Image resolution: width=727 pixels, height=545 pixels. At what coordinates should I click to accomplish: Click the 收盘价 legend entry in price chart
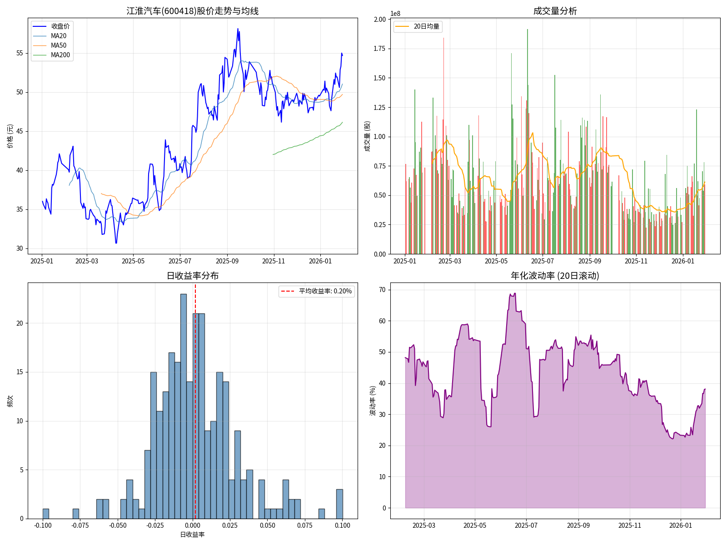click(x=60, y=26)
